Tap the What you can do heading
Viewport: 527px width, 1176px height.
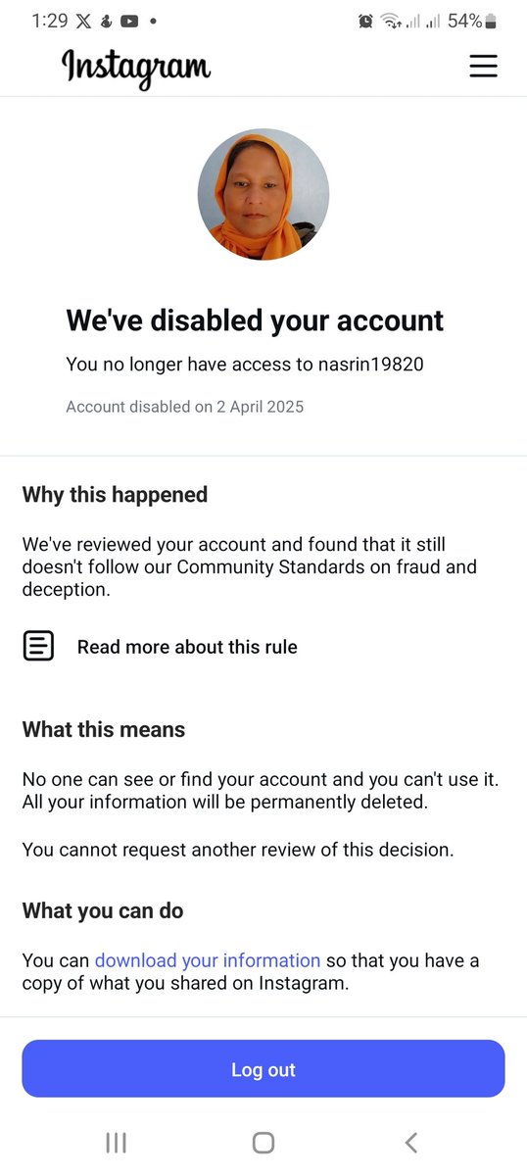tap(103, 910)
